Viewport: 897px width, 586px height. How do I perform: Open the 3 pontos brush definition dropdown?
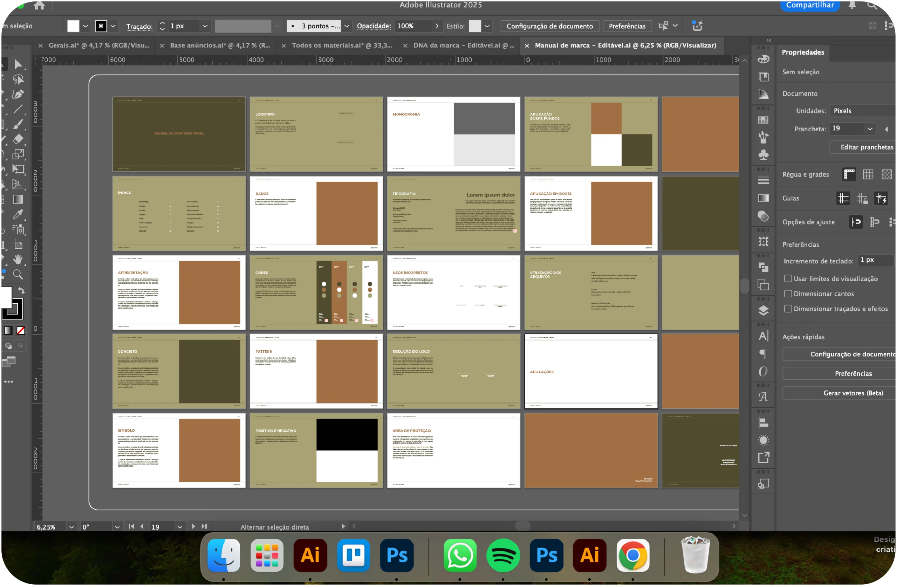[347, 26]
